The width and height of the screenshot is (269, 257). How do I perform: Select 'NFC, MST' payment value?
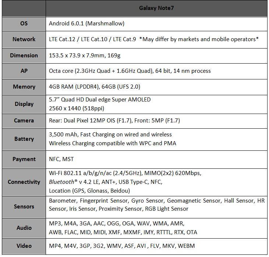coord(61,159)
